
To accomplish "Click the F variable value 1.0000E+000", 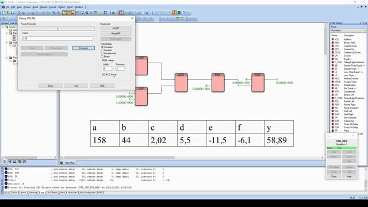I will point(124,103).
